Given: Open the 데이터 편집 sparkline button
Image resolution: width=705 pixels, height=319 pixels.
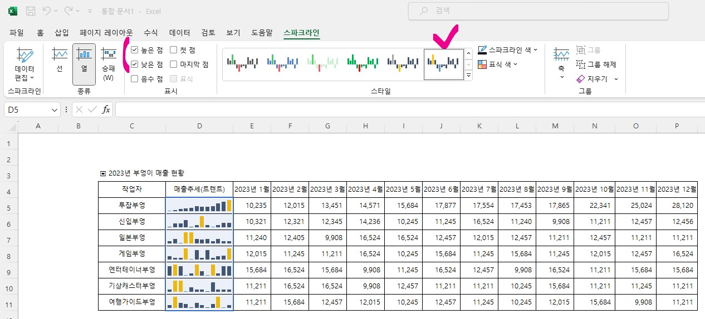Looking at the screenshot, I should coord(25,65).
